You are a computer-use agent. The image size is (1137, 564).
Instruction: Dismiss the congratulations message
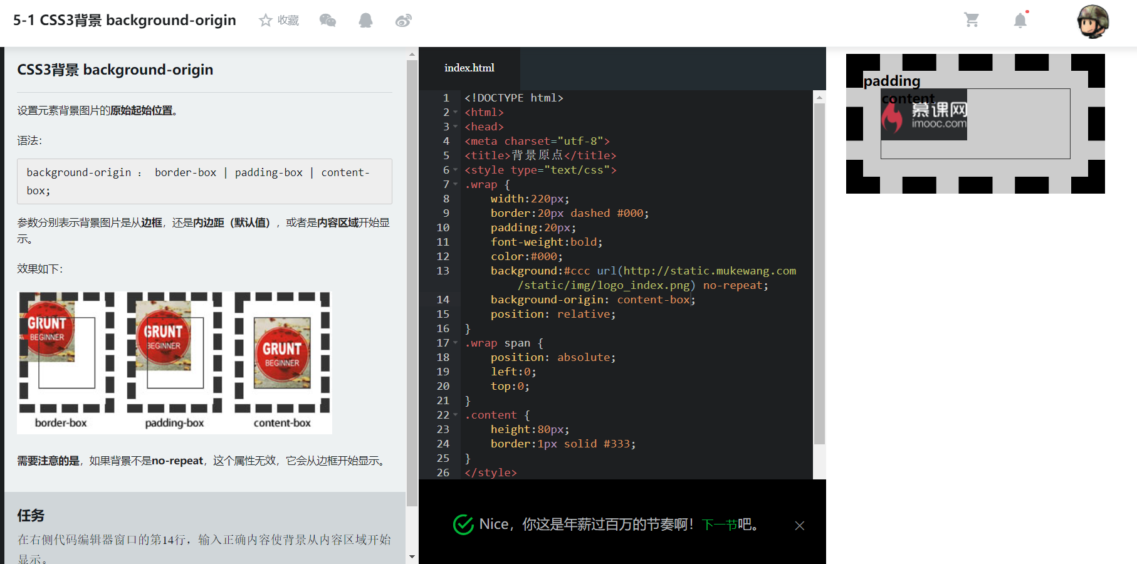[800, 526]
